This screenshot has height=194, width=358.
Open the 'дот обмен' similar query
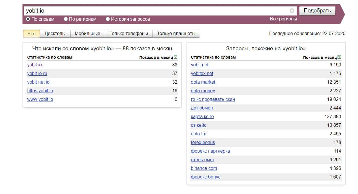point(202,108)
